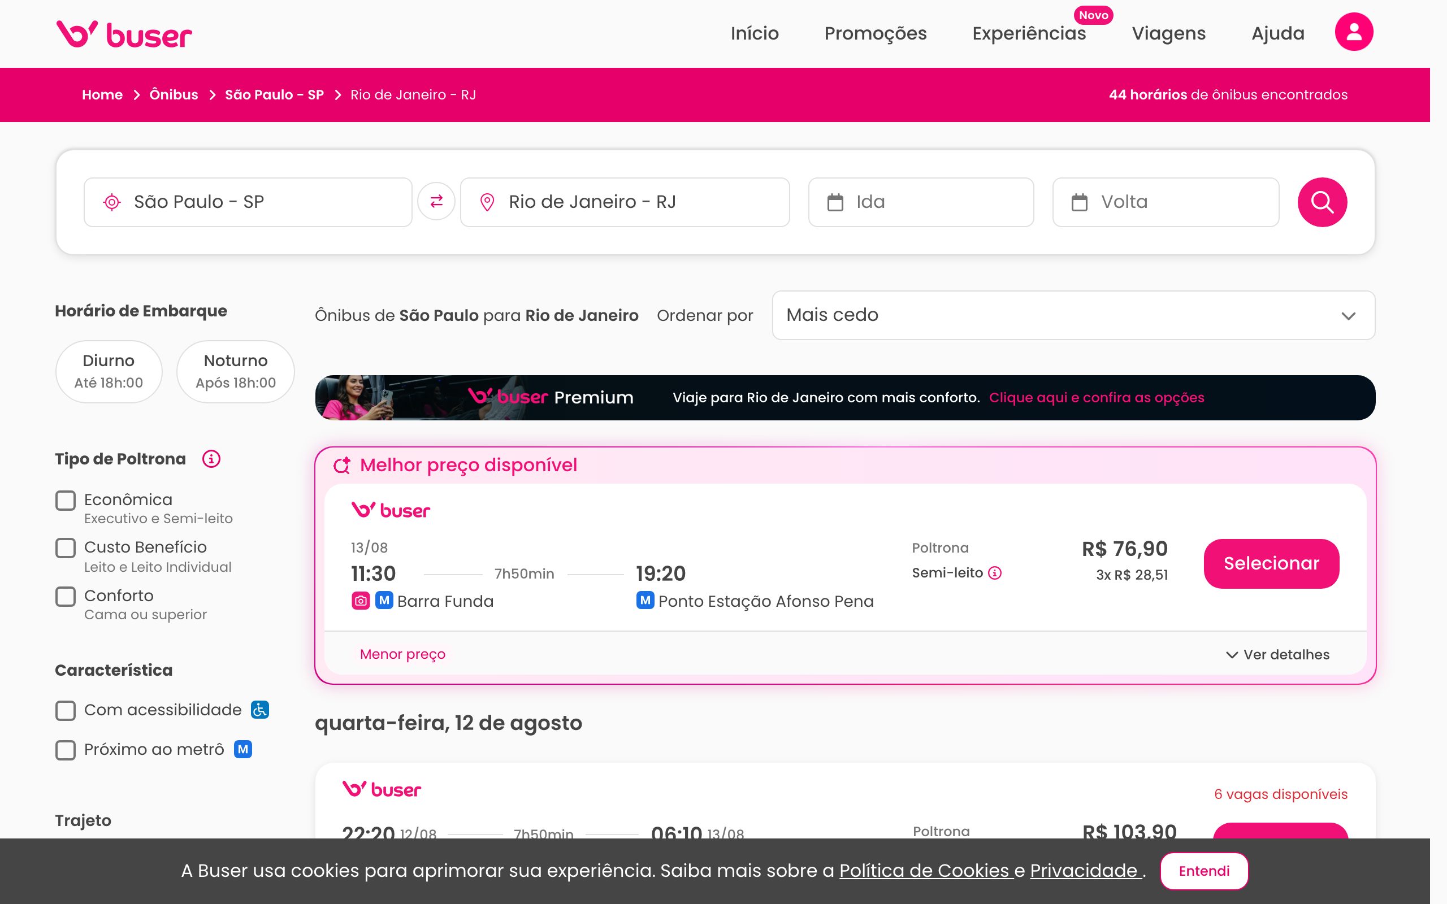Toggle the Diurno Até 18h:00 filter

(x=109, y=371)
